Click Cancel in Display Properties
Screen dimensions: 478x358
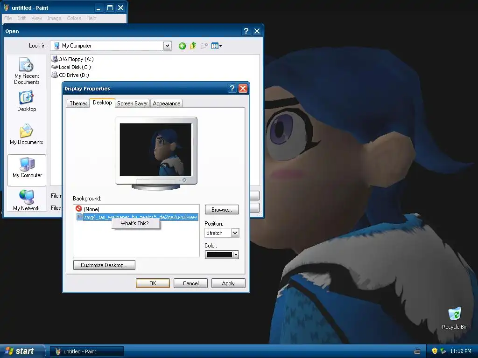click(190, 283)
